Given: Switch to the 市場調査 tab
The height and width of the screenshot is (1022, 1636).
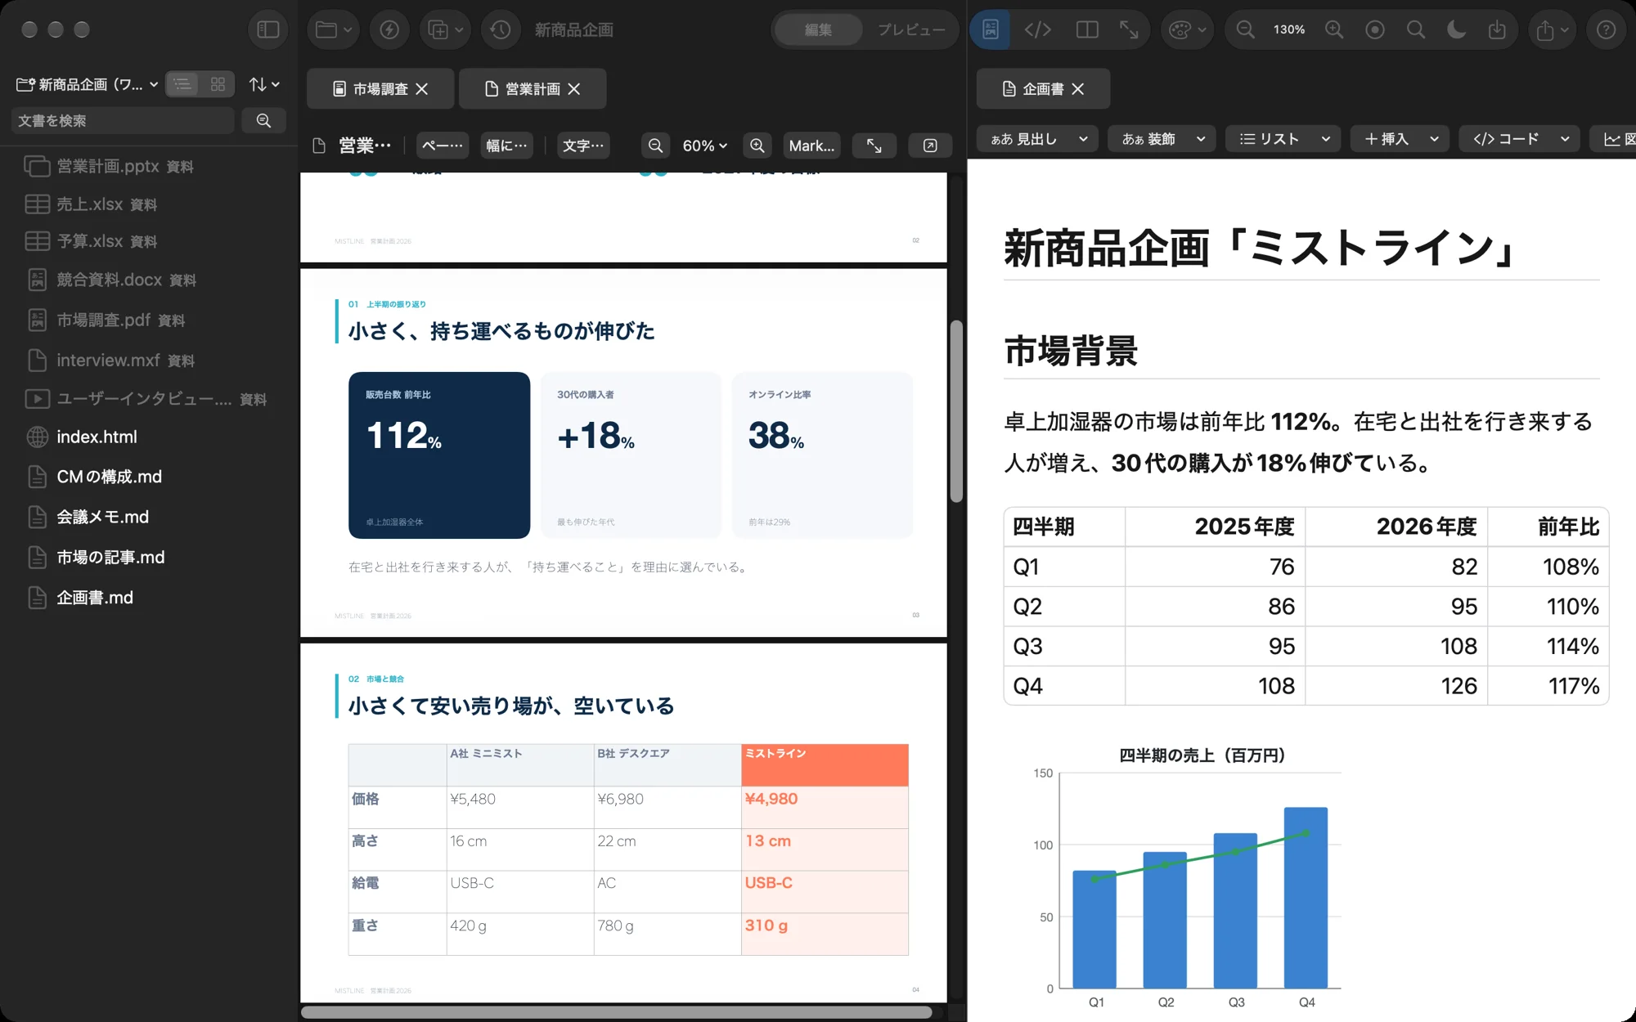Looking at the screenshot, I should point(380,88).
